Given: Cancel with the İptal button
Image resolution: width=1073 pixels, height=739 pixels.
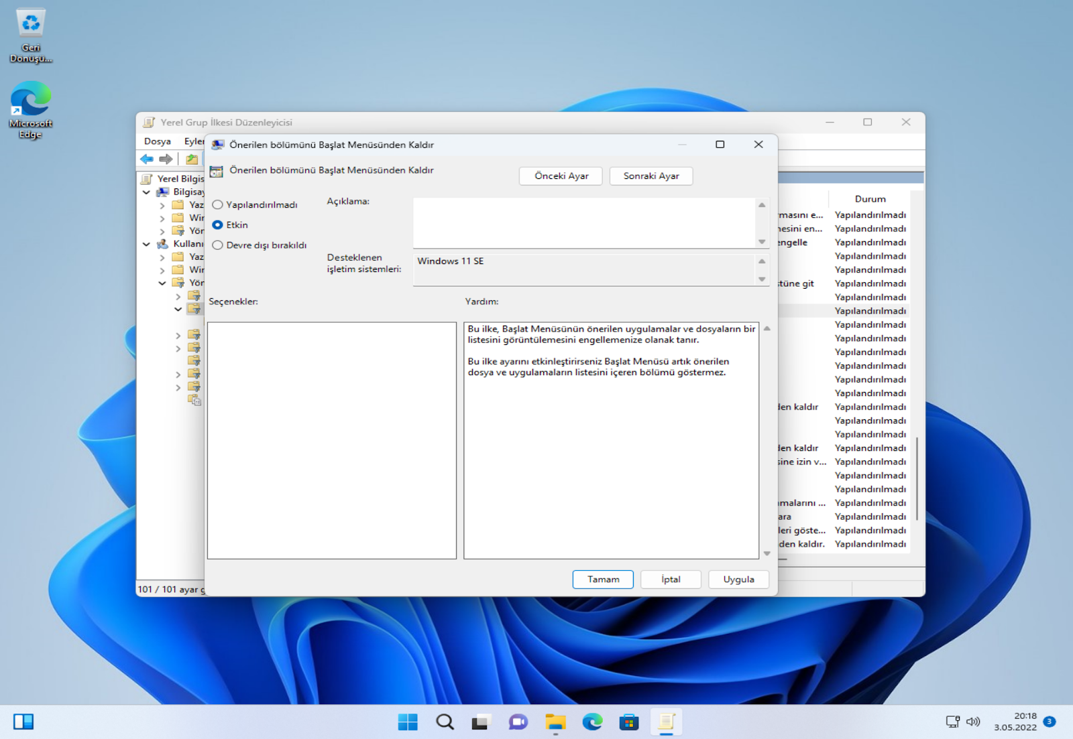Looking at the screenshot, I should [x=671, y=580].
